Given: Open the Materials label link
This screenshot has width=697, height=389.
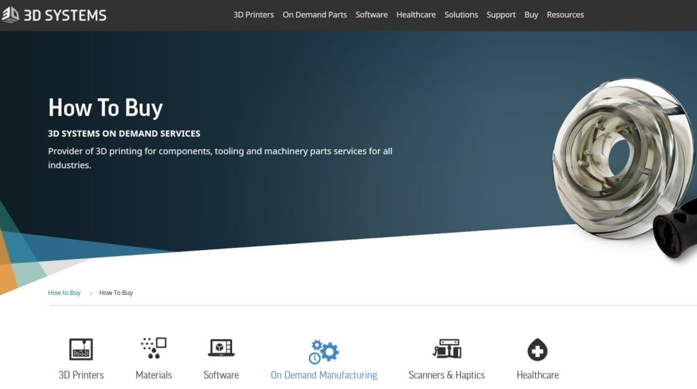Looking at the screenshot, I should [x=153, y=375].
